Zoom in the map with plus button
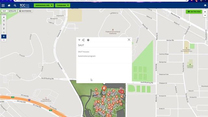The height and width of the screenshot is (117, 208). tap(205, 12)
